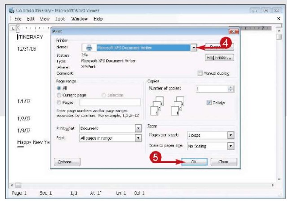Expand the Pages per sheet dropdown
The height and width of the screenshot is (201, 287).
230,135
